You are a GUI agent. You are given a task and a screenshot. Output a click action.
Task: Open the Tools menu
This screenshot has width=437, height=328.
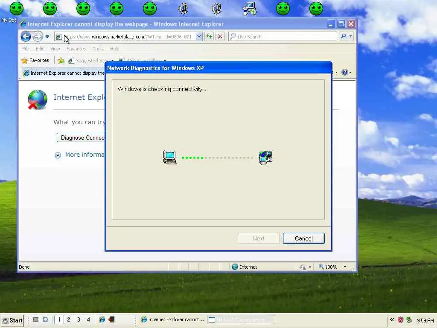[x=98, y=49]
